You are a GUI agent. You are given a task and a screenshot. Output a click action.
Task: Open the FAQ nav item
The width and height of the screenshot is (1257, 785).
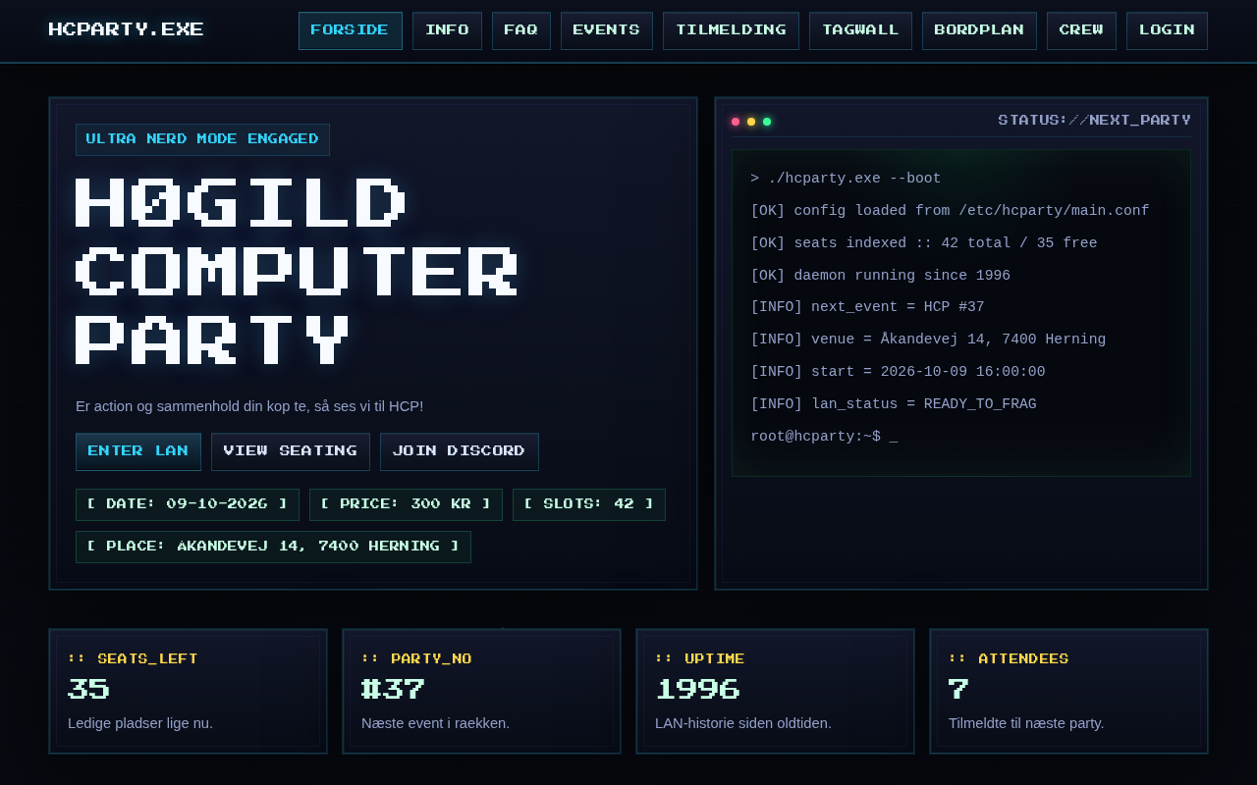pos(521,30)
